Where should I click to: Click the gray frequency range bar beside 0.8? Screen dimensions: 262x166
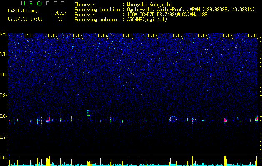[8, 110]
